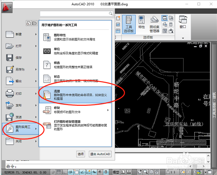Image resolution: width=217 pixels, height=175 pixels.
Task: Click the Clean Screen icon in status bar
Action: click(210, 172)
